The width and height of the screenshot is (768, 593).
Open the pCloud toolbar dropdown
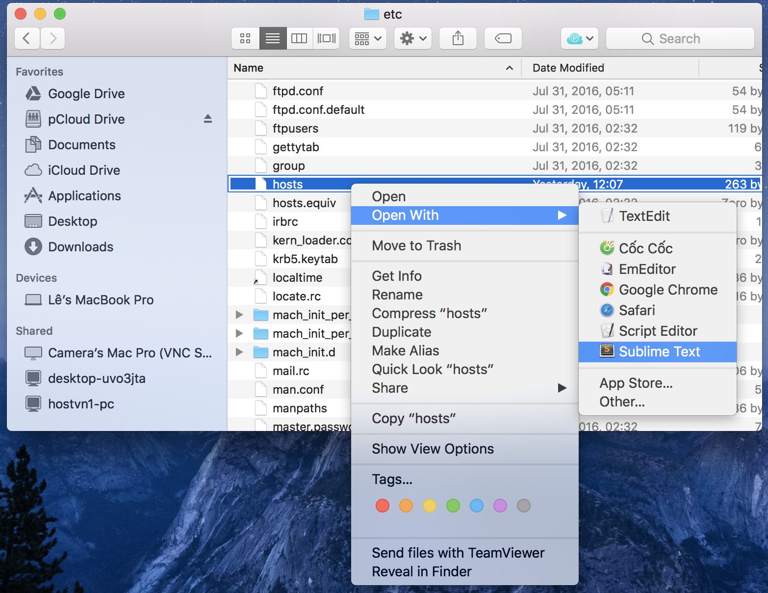point(580,38)
